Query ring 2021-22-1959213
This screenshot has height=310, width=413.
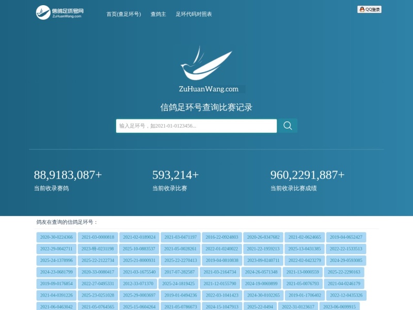(263, 249)
